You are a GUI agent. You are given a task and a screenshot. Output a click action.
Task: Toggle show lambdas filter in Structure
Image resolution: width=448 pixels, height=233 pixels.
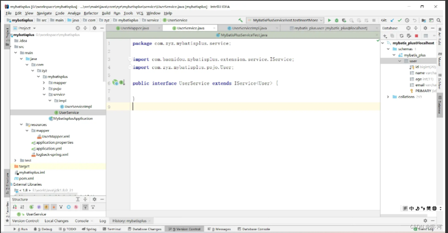coord(76,207)
